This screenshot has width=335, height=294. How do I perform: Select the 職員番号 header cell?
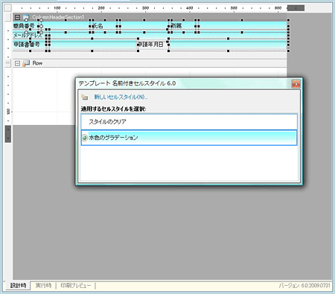click(x=25, y=26)
